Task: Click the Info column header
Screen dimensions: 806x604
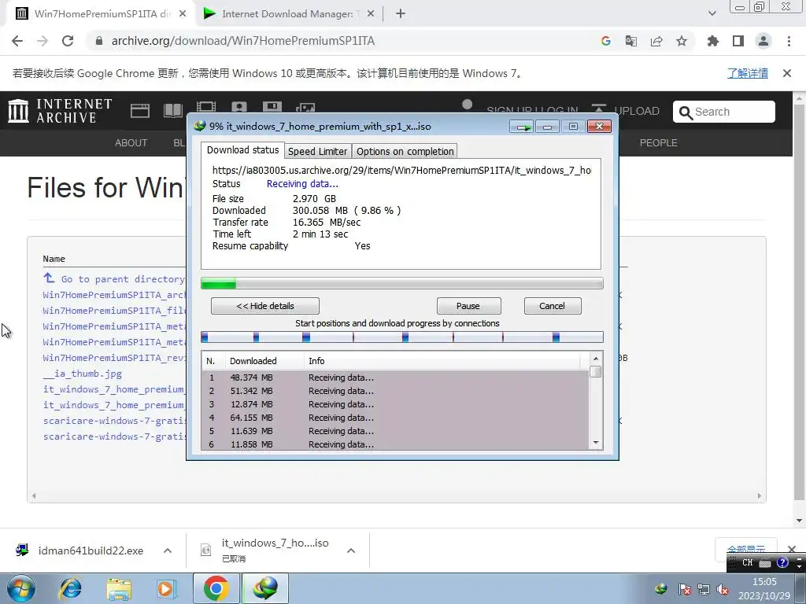Action: point(442,361)
